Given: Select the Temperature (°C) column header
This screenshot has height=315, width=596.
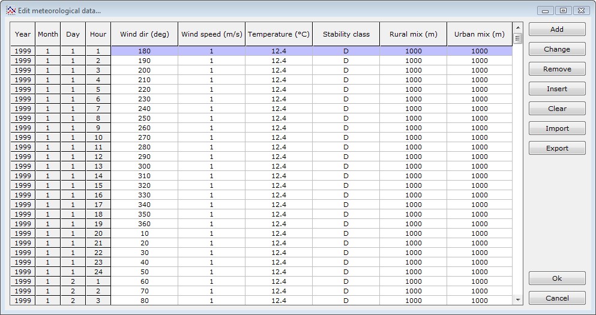Looking at the screenshot, I should pos(278,34).
